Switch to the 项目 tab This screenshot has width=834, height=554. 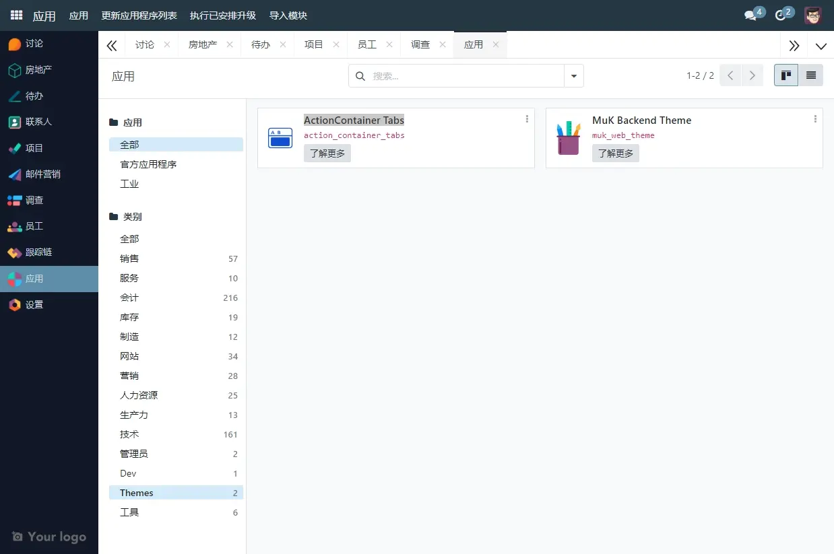(314, 44)
